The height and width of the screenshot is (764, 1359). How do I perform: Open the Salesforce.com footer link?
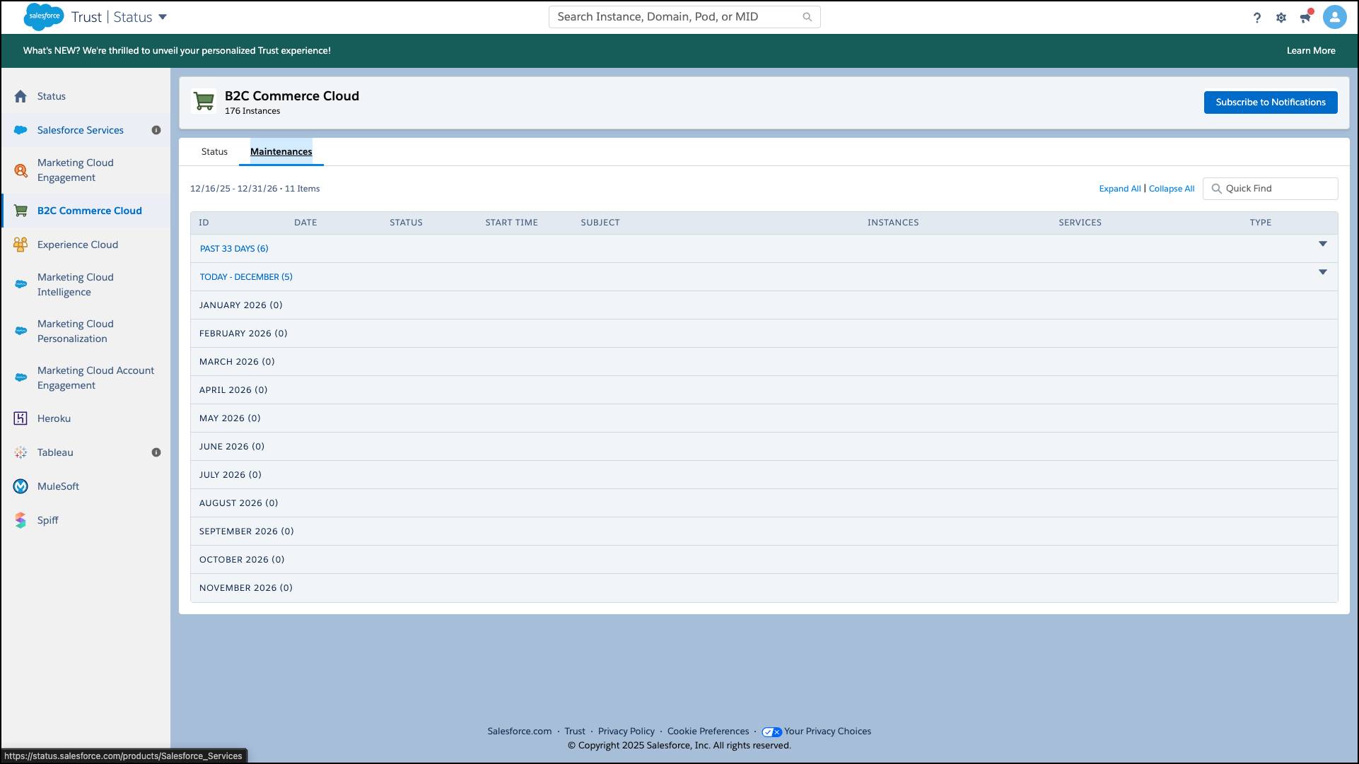(520, 731)
